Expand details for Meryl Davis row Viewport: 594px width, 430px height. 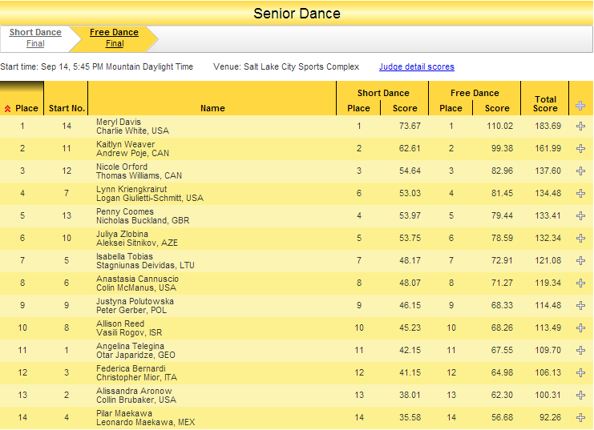[580, 126]
